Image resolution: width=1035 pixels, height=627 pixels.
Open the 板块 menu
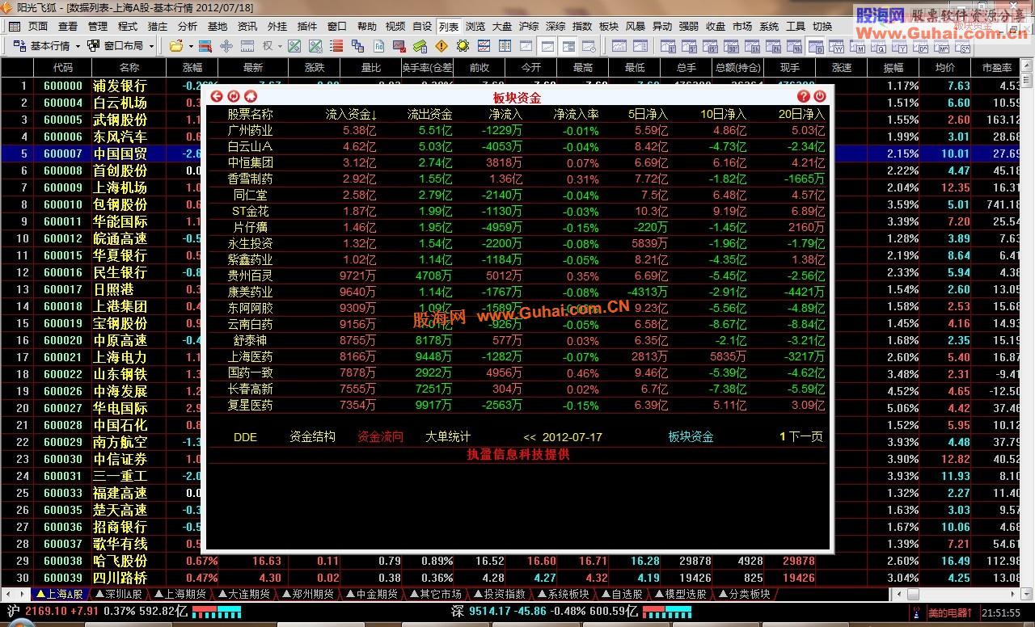click(x=608, y=26)
